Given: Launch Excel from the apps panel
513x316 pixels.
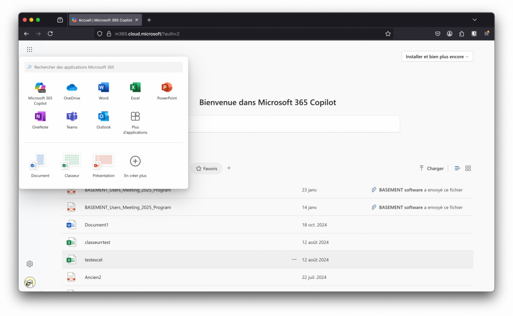Looking at the screenshot, I should tap(135, 90).
